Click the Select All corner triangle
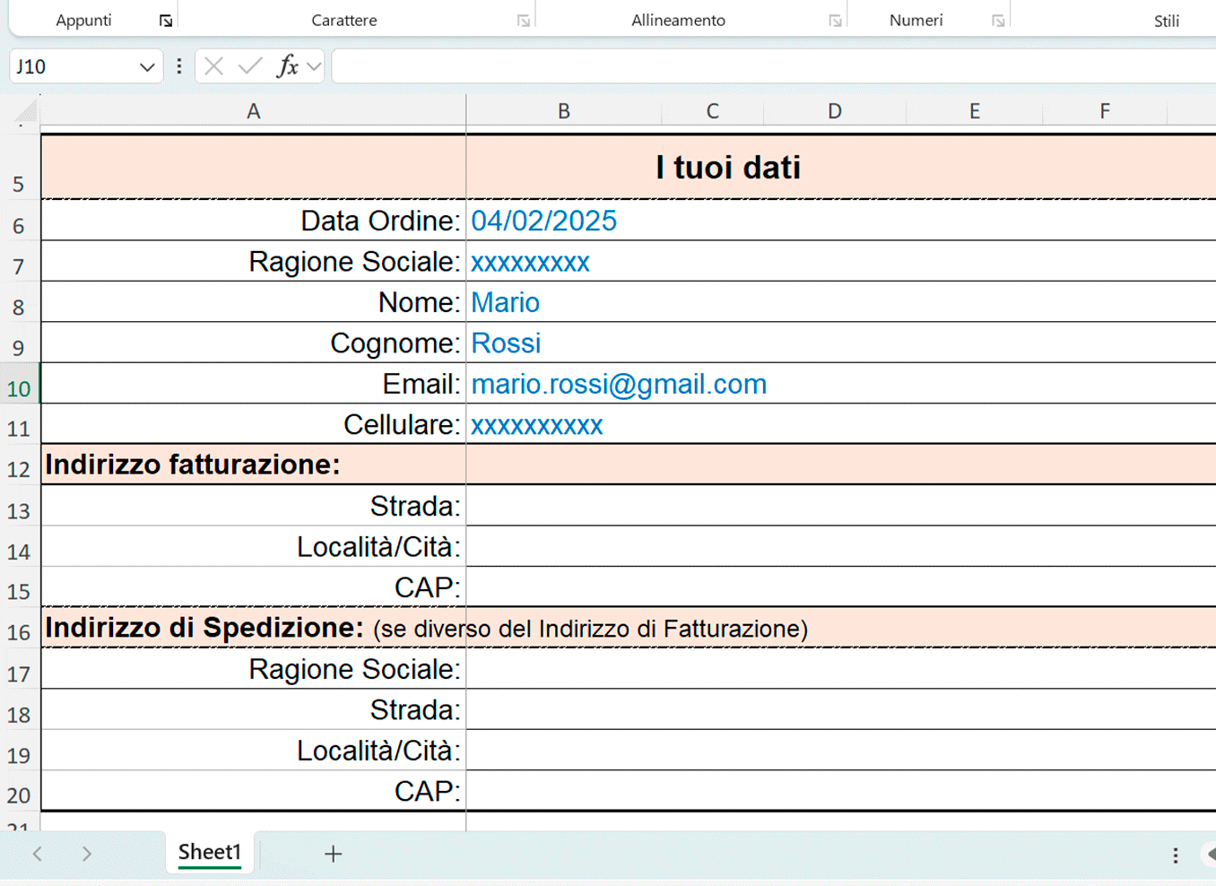 tap(25, 111)
